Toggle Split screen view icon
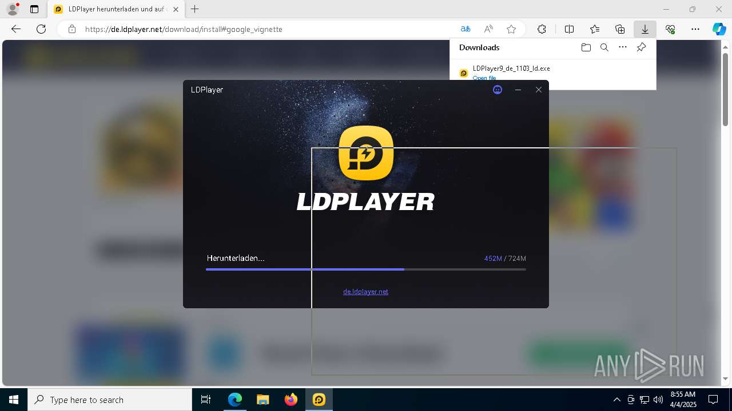 pyautogui.click(x=569, y=29)
